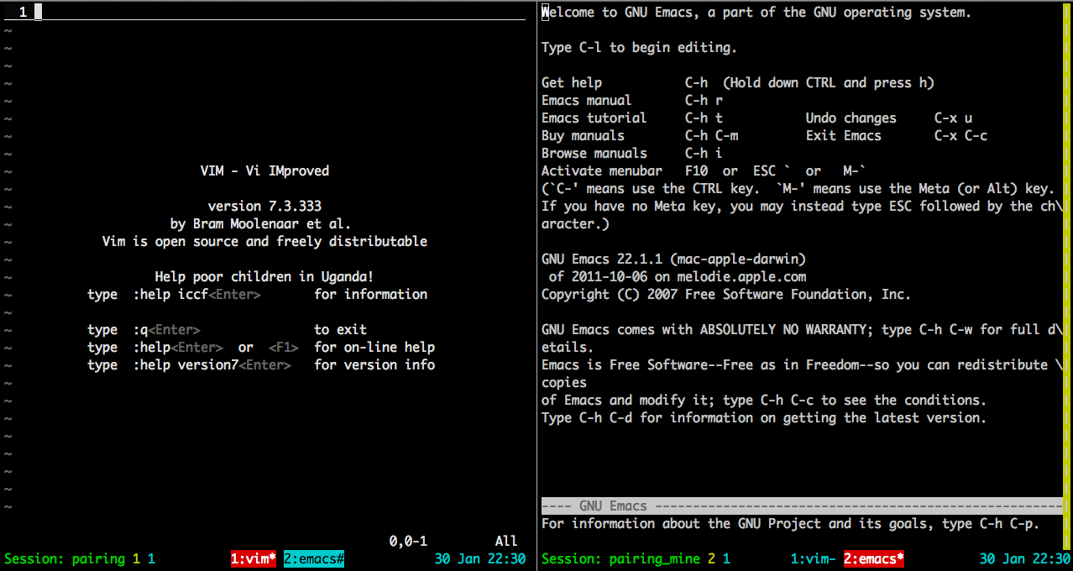Screen dimensions: 1073x571
Task: Click the 'Emacs tutorial' entry
Action: coord(594,118)
